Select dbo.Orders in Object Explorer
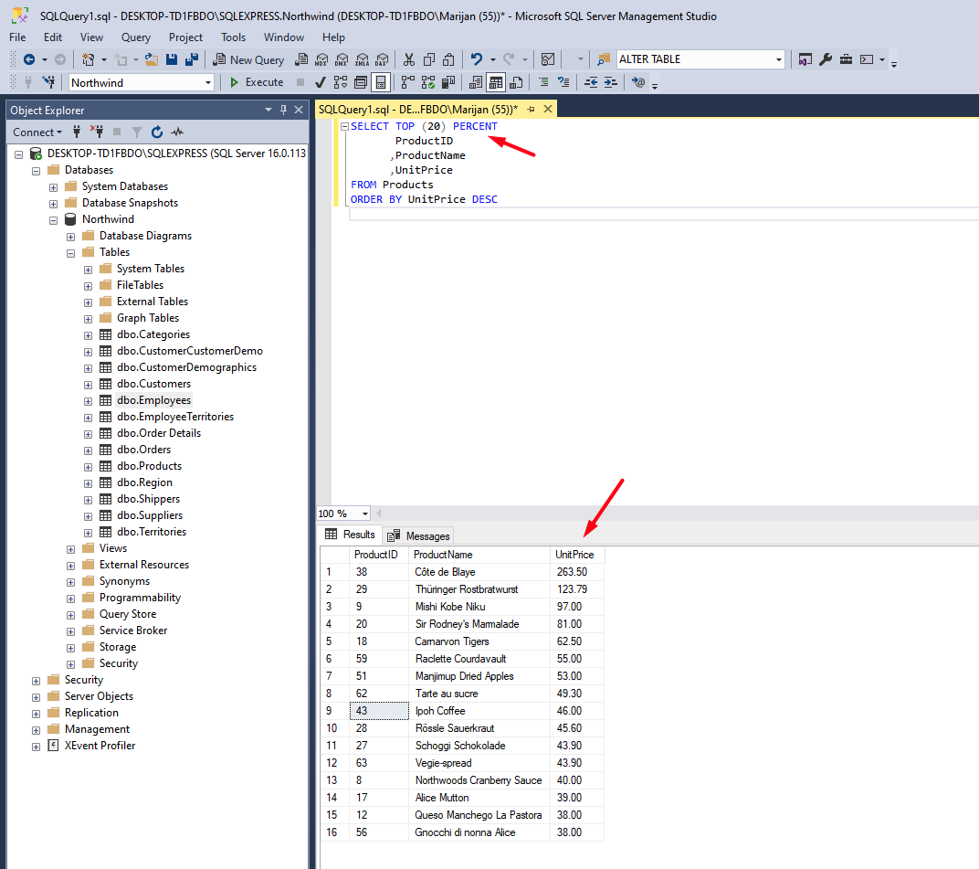979x869 pixels. [143, 450]
